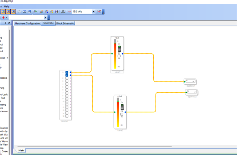Enable Asrc input channel 8 checkbox

point(67,96)
